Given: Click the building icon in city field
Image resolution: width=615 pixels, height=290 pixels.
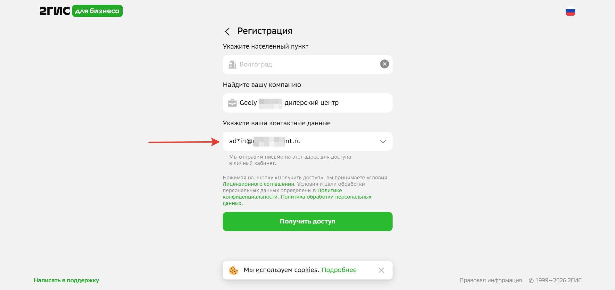Looking at the screenshot, I should click(x=232, y=65).
